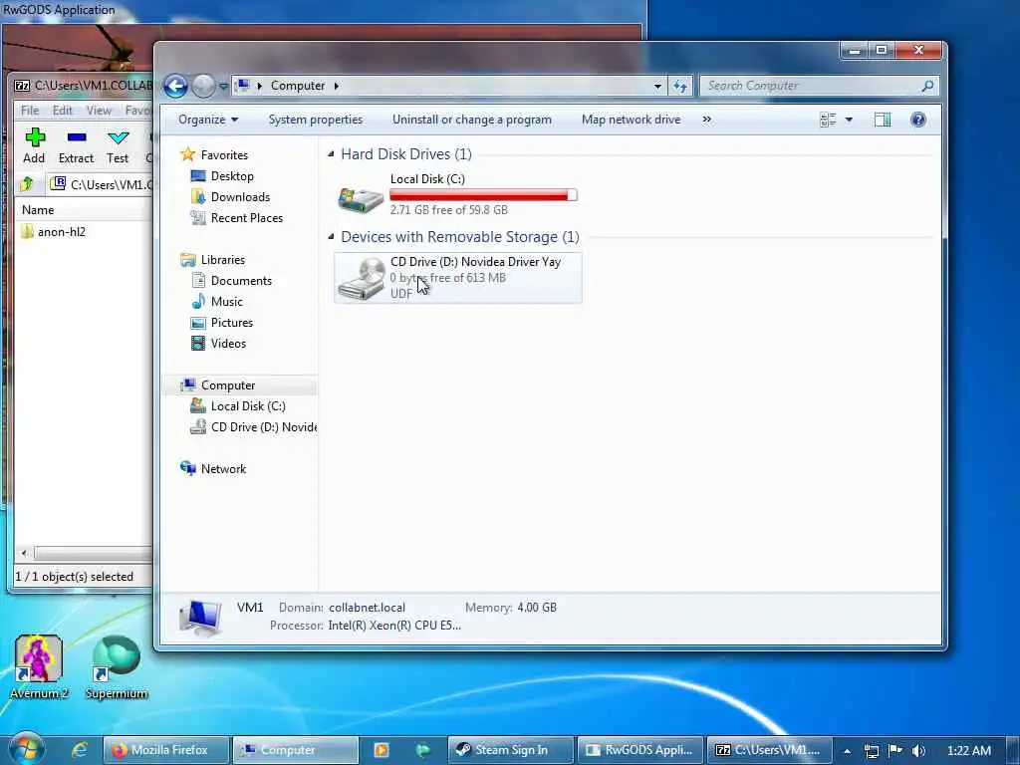The width and height of the screenshot is (1020, 765).
Task: Click the search magnifier icon
Action: 927,86
